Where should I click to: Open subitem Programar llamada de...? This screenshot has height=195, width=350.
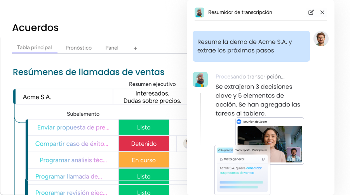tap(68, 176)
